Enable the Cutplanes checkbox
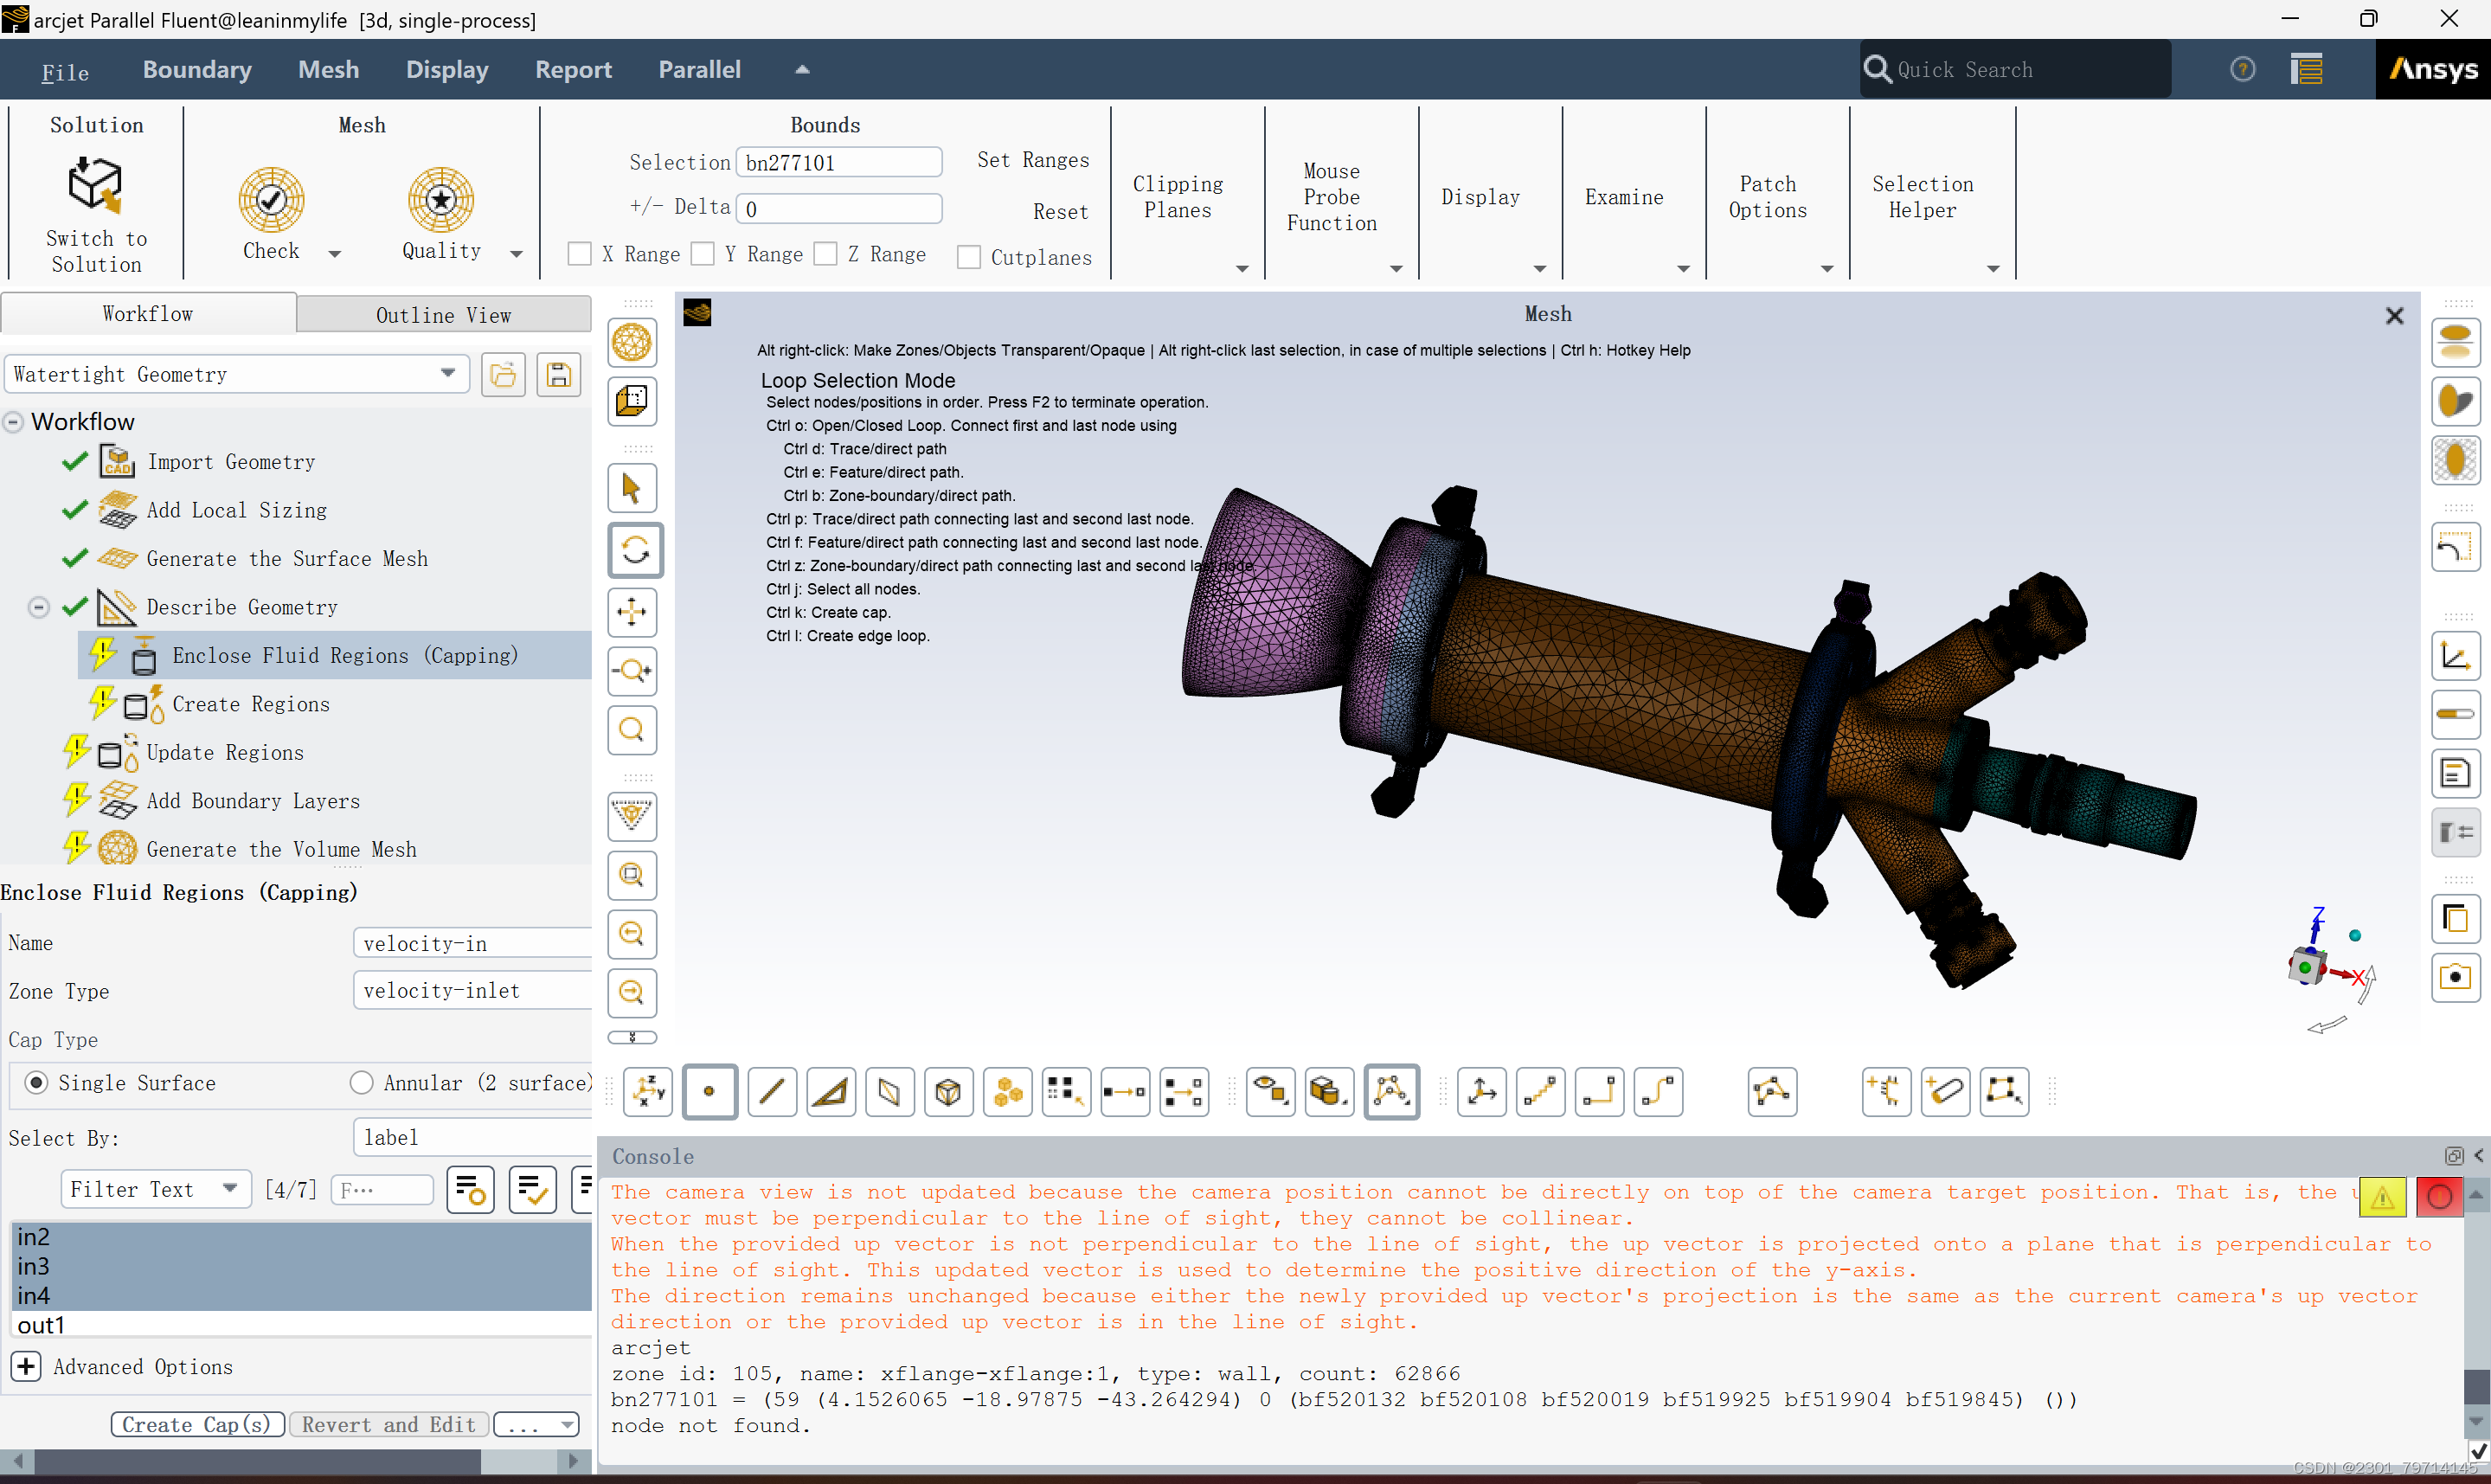The image size is (2491, 1484). 968,257
